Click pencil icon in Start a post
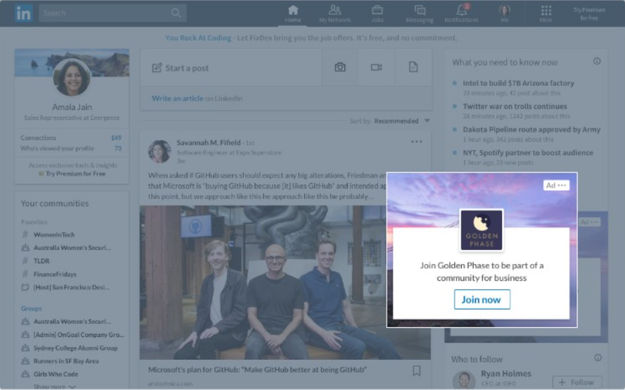625x390 pixels. tap(156, 68)
